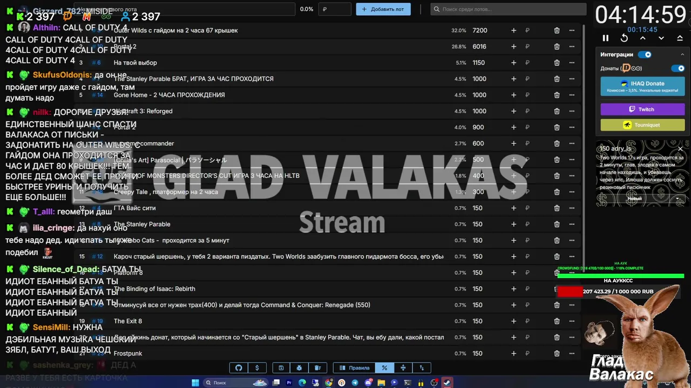The image size is (691, 388).
Task: Toggle percentage display with % icon
Action: (384, 368)
